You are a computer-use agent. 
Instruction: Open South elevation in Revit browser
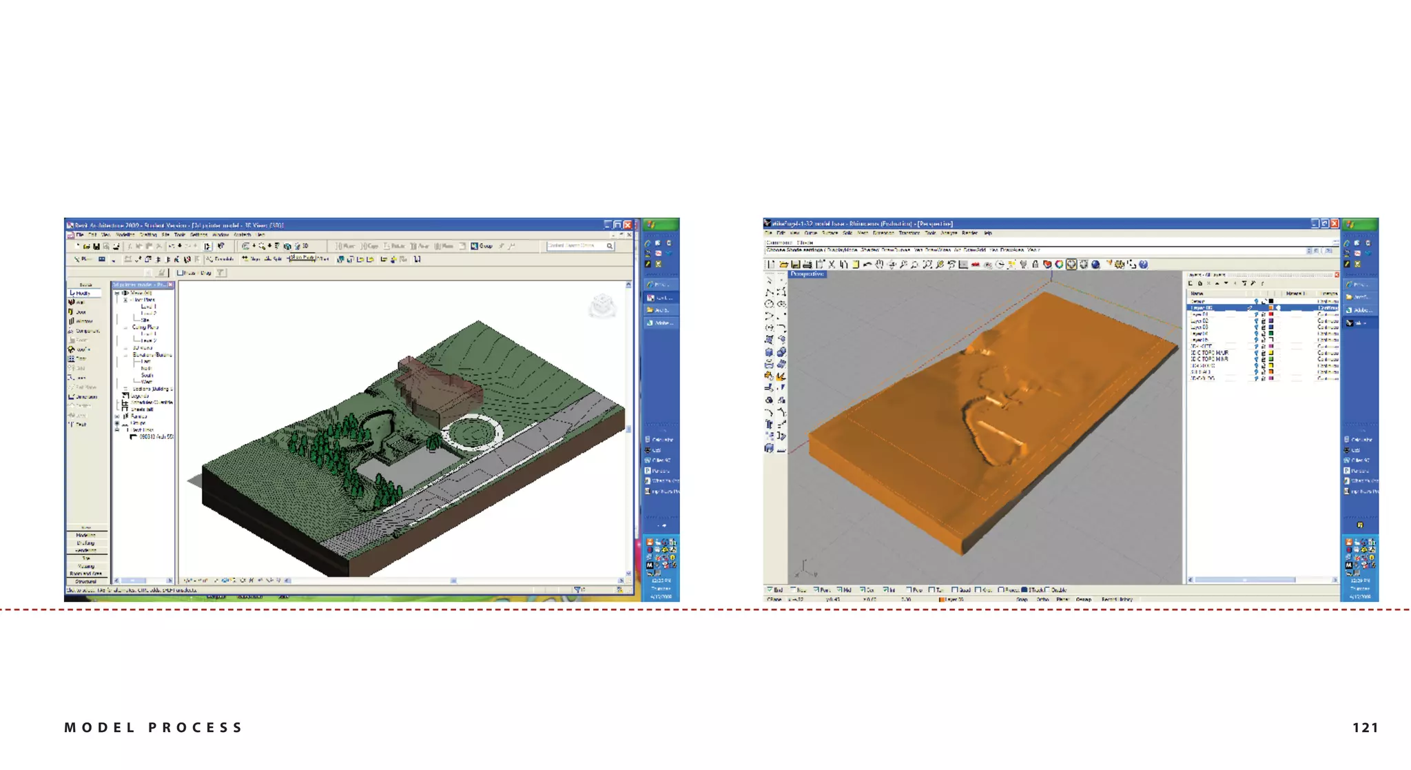147,375
